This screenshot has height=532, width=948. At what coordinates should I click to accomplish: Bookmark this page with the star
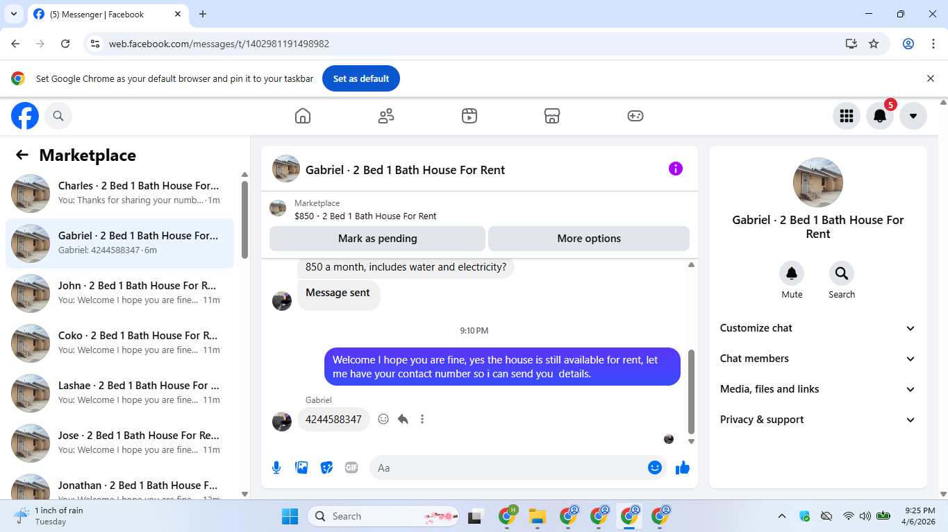[x=874, y=44]
